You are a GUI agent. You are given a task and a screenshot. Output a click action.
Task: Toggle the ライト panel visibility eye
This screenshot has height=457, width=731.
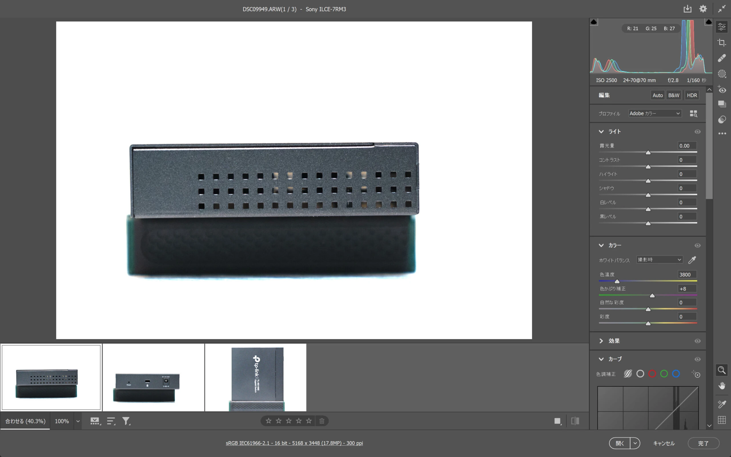[698, 131]
